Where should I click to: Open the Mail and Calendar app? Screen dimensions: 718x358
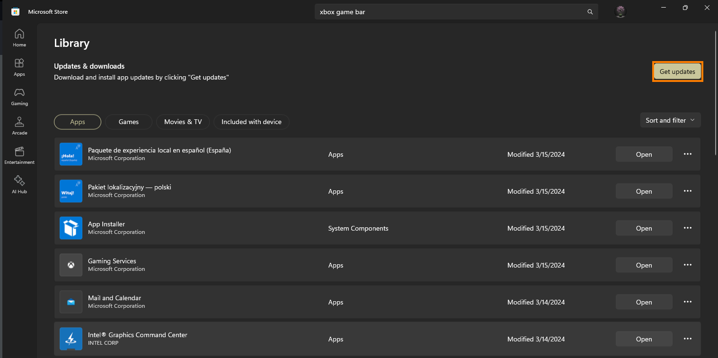644,302
